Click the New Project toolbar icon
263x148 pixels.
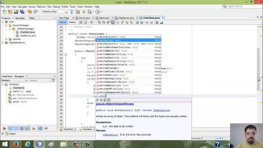[10, 12]
